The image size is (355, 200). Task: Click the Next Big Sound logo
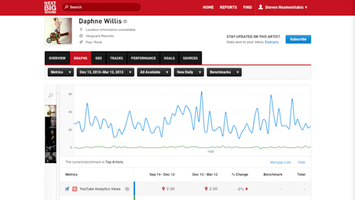point(50,7)
